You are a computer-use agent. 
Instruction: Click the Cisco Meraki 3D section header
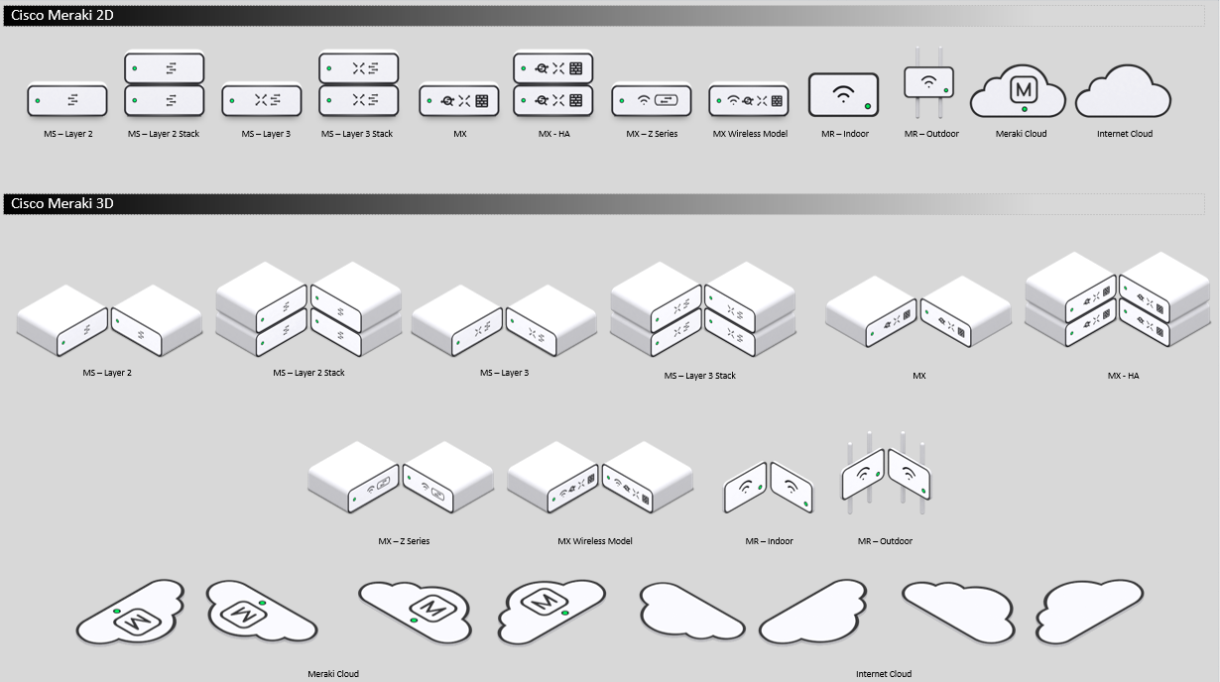(x=62, y=203)
